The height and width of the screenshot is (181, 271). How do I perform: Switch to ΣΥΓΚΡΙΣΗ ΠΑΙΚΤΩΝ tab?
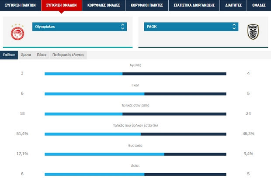[20, 5]
